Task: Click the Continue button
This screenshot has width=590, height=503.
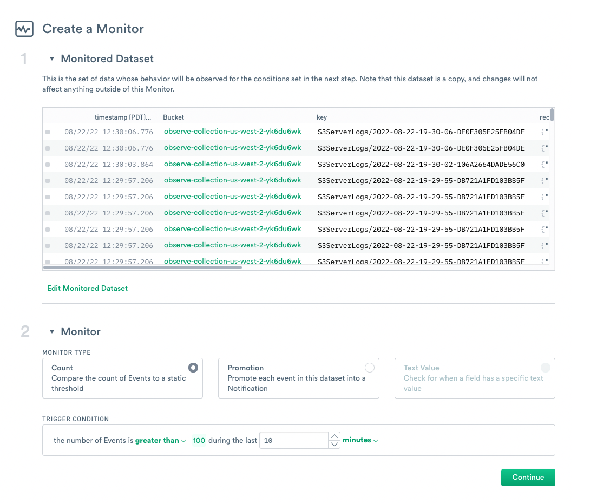Action: click(528, 478)
